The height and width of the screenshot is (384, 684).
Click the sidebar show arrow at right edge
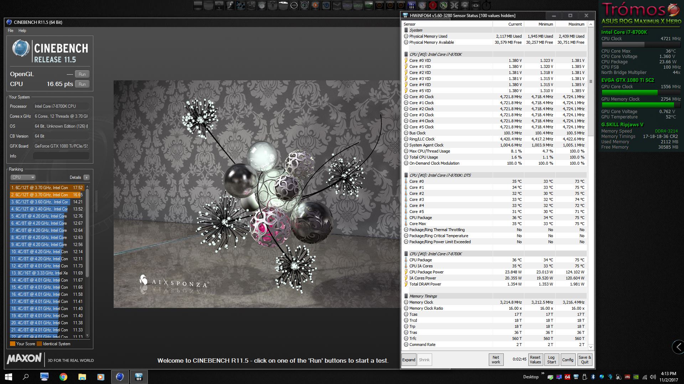[x=678, y=347]
